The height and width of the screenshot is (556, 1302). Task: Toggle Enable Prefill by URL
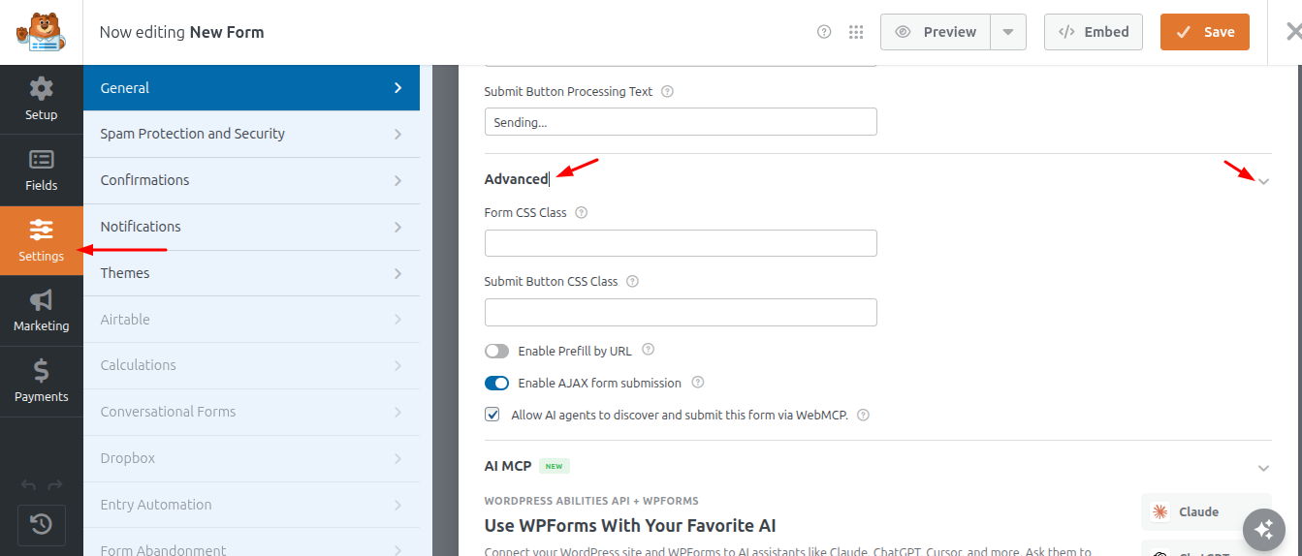click(x=496, y=351)
